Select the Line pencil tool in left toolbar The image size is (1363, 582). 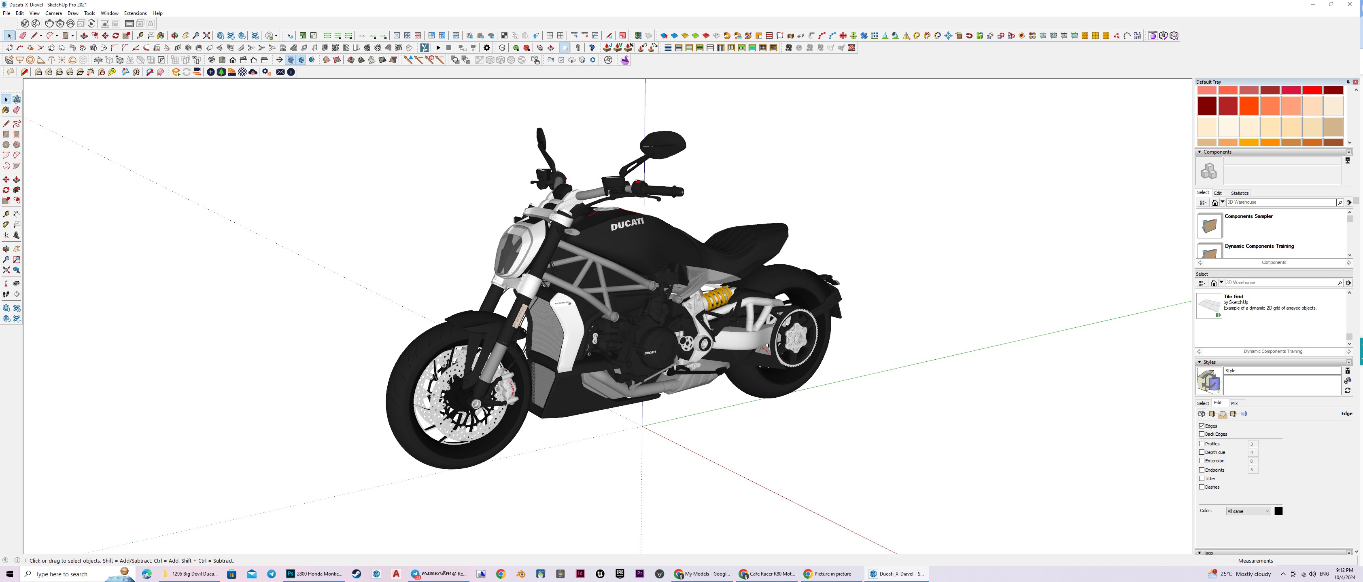pos(6,123)
